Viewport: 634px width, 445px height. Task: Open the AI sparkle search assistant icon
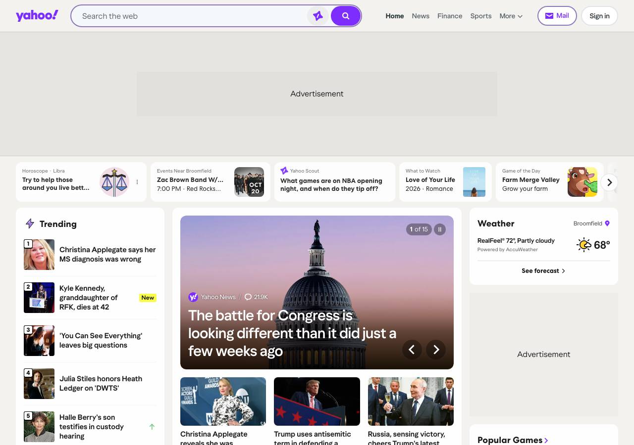318,16
